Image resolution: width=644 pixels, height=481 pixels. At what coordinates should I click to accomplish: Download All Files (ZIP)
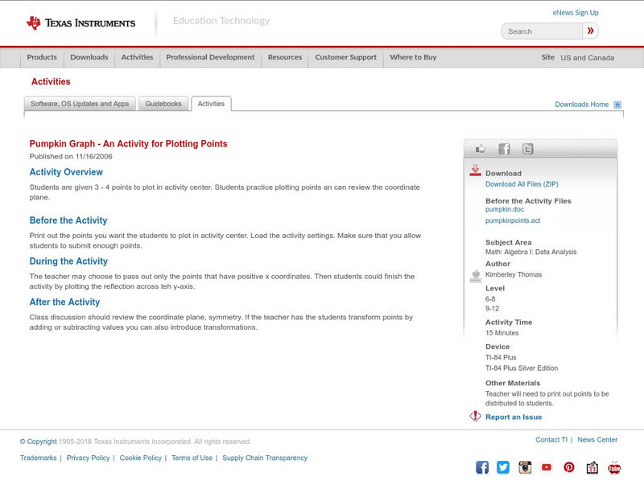[x=522, y=184]
